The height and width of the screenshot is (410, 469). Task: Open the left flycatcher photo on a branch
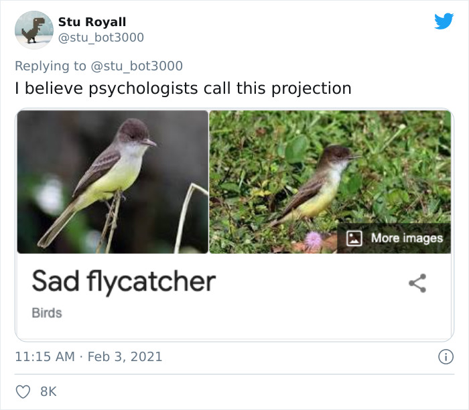(113, 182)
